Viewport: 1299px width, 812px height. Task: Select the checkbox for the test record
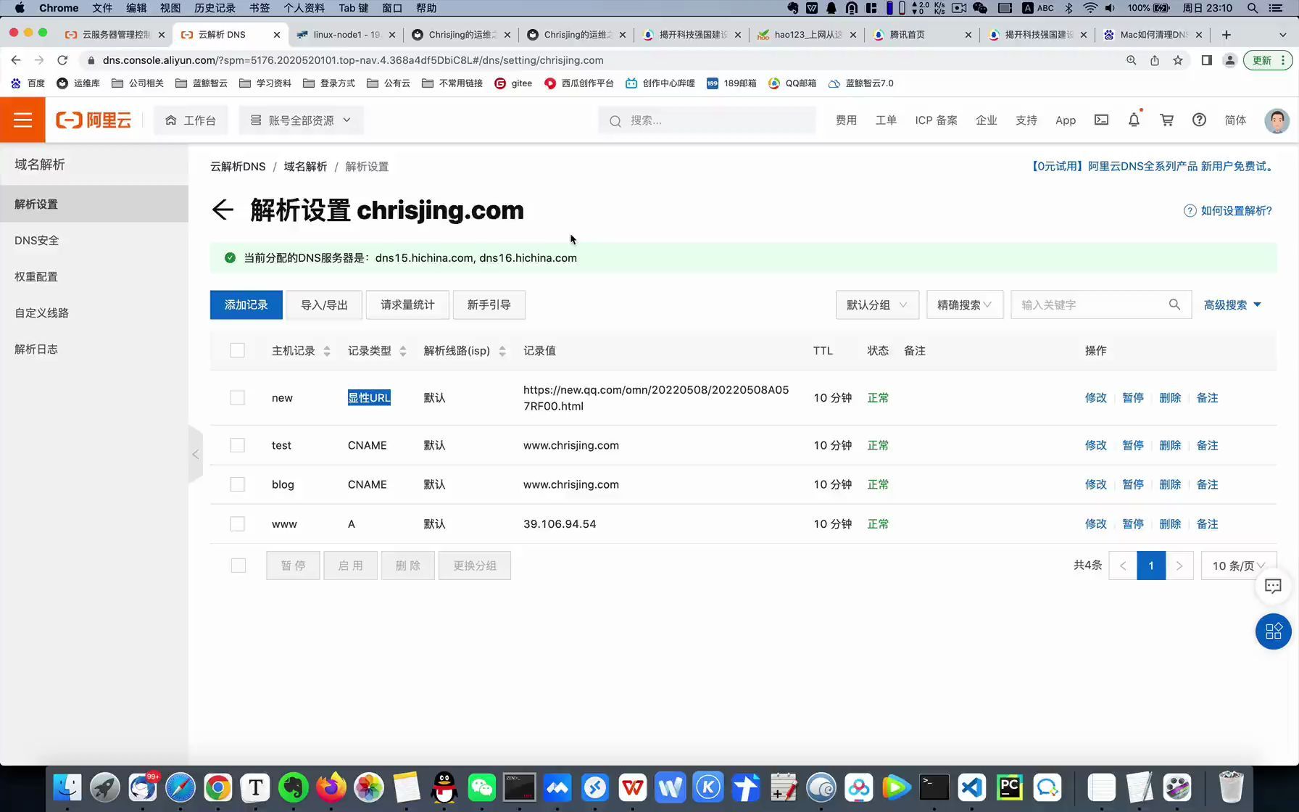pos(237,445)
